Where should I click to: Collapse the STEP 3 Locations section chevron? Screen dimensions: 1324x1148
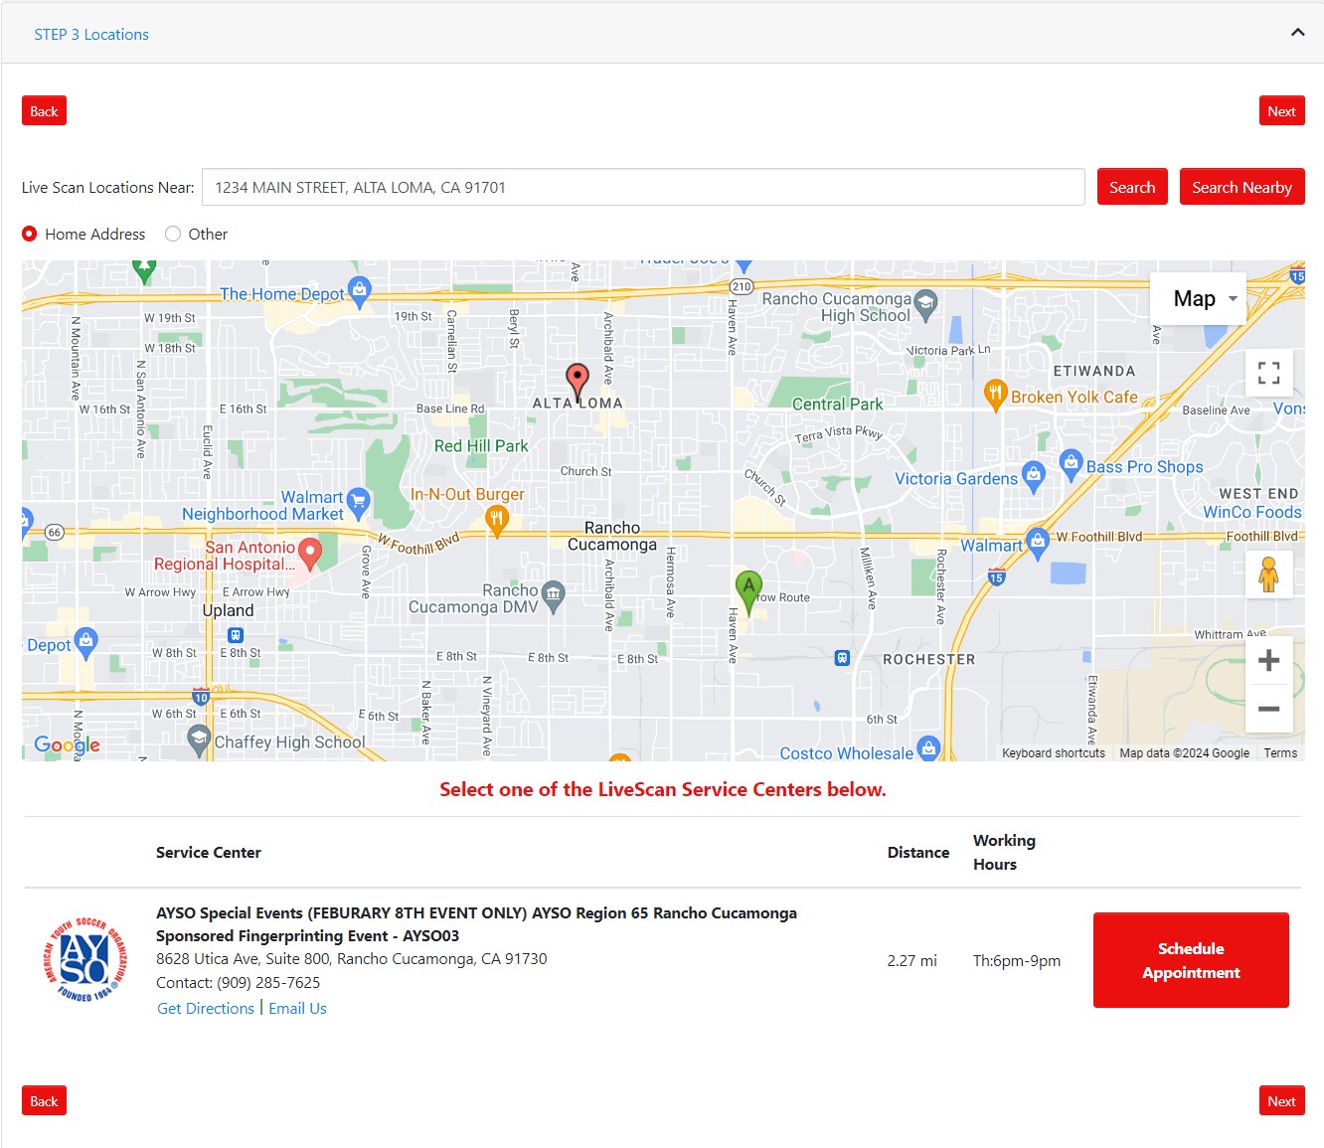(x=1297, y=33)
